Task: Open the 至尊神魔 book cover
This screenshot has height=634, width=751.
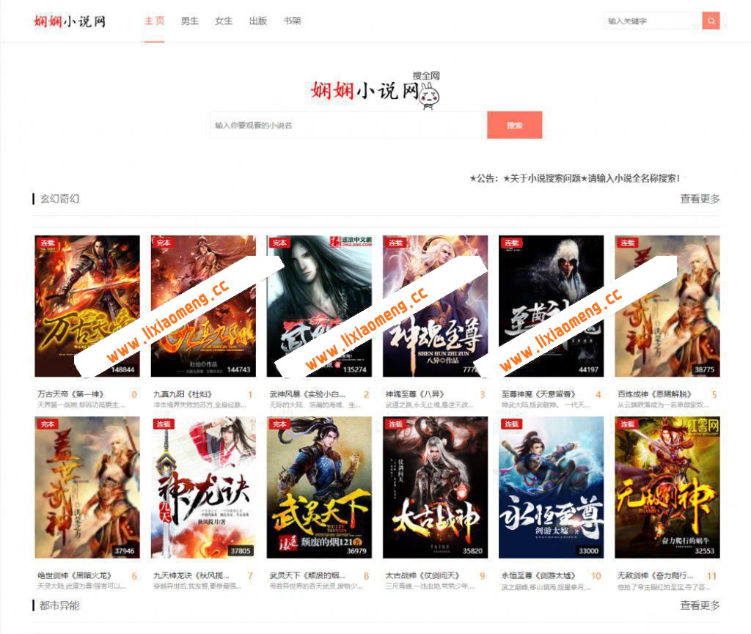Action: 551,306
